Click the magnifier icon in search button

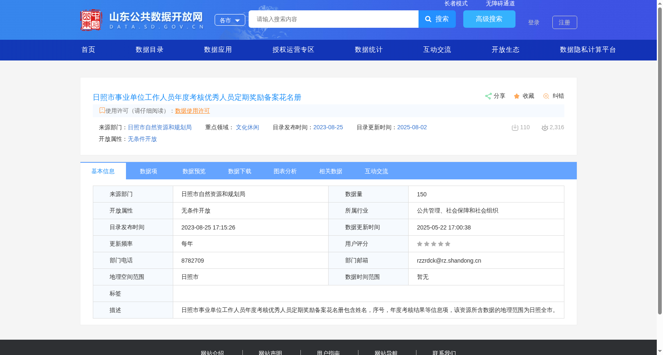click(428, 19)
